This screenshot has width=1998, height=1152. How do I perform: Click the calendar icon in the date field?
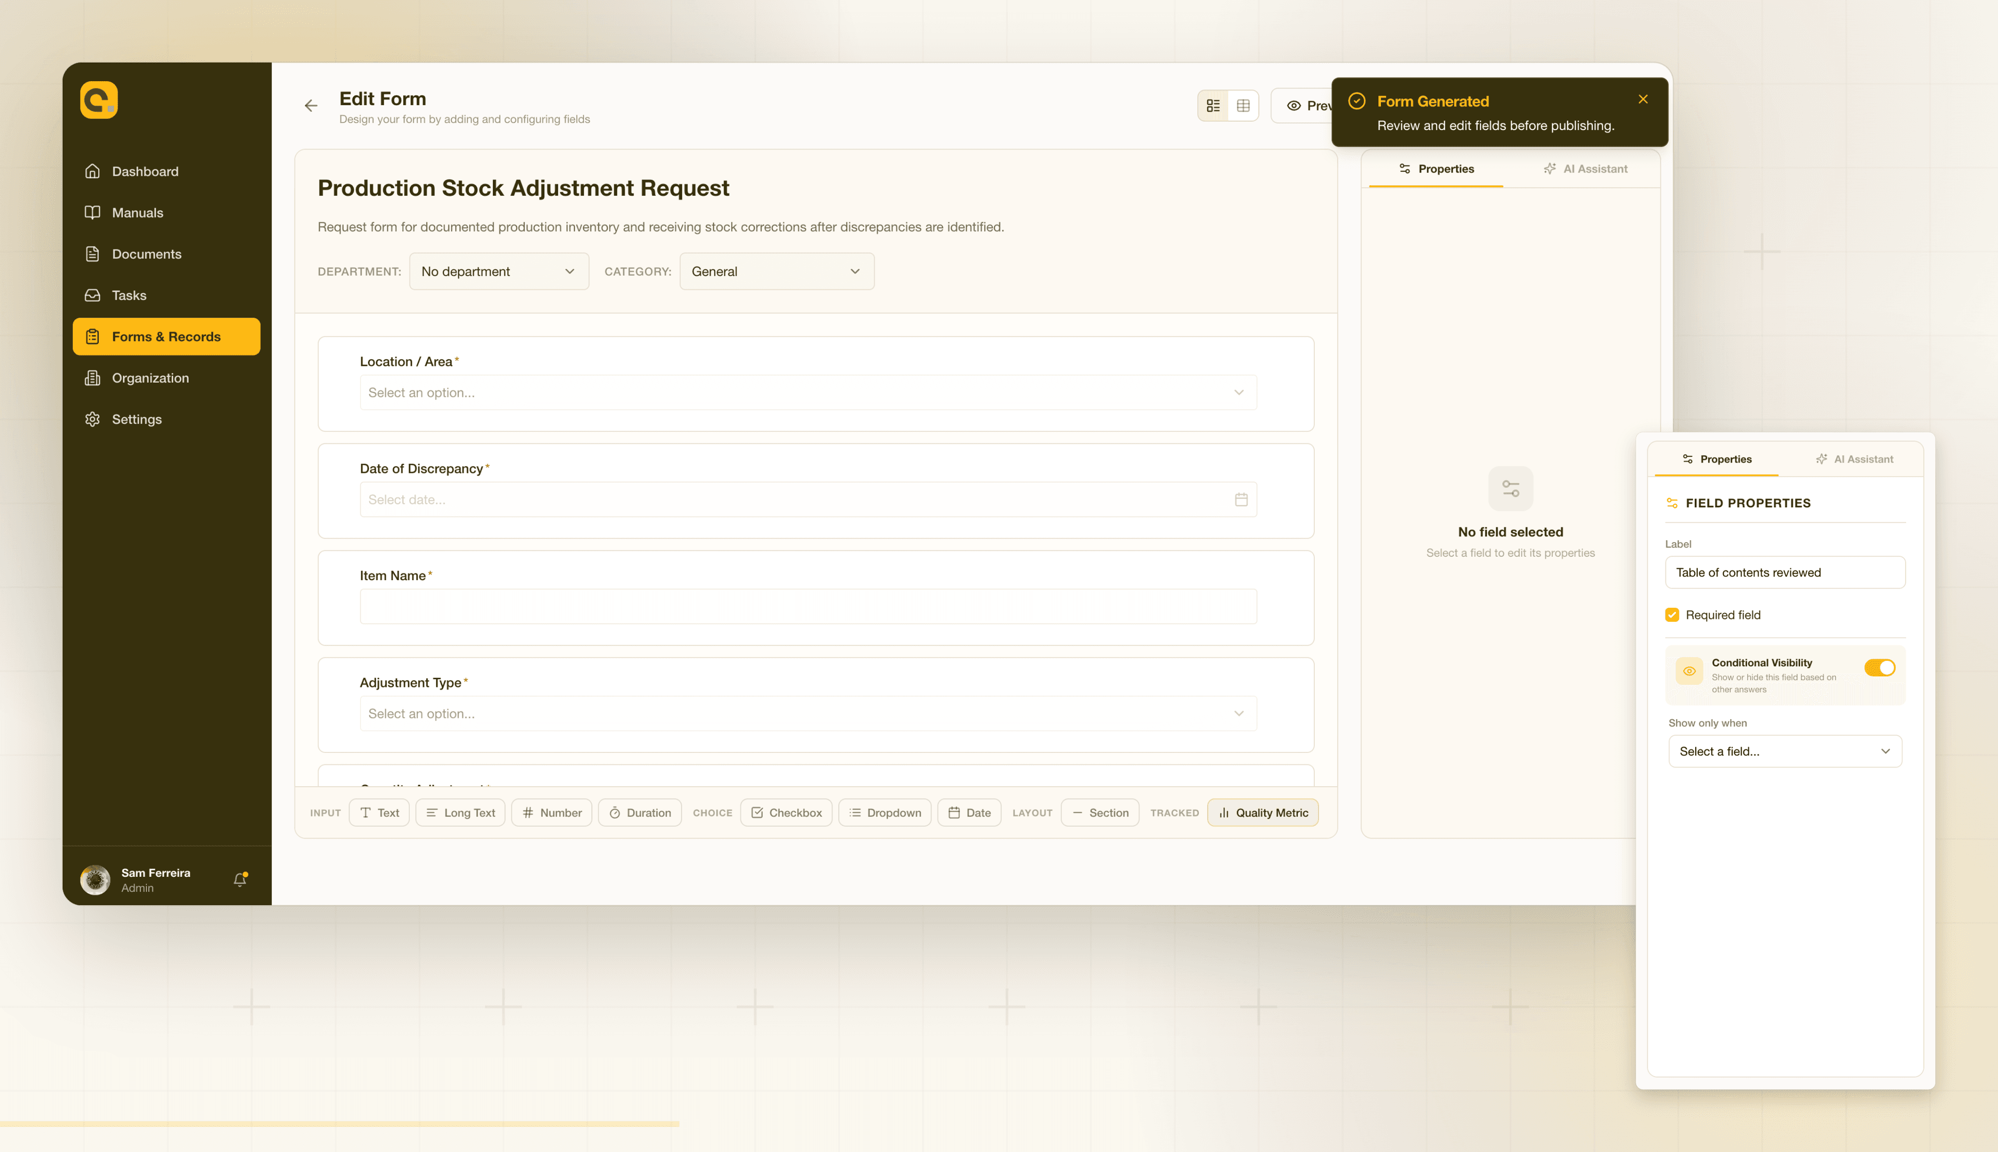pos(1241,500)
